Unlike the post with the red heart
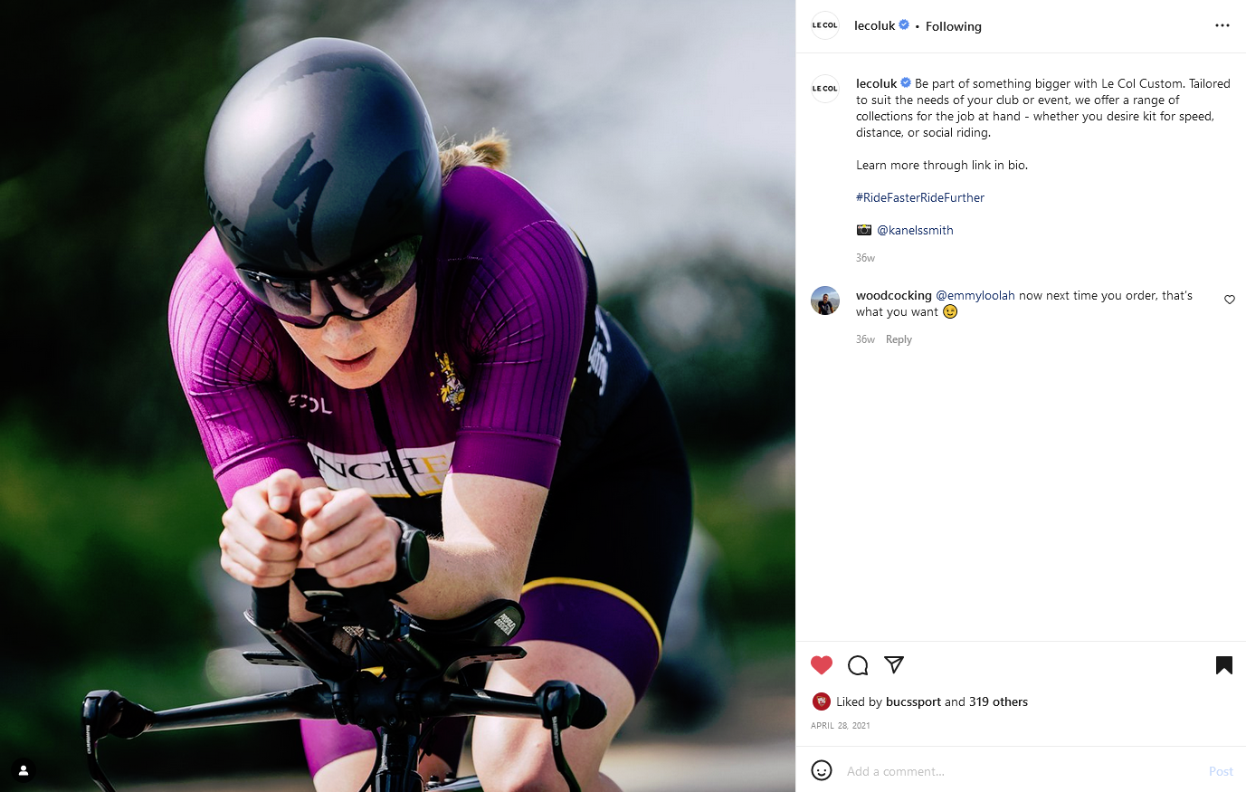 [x=822, y=665]
